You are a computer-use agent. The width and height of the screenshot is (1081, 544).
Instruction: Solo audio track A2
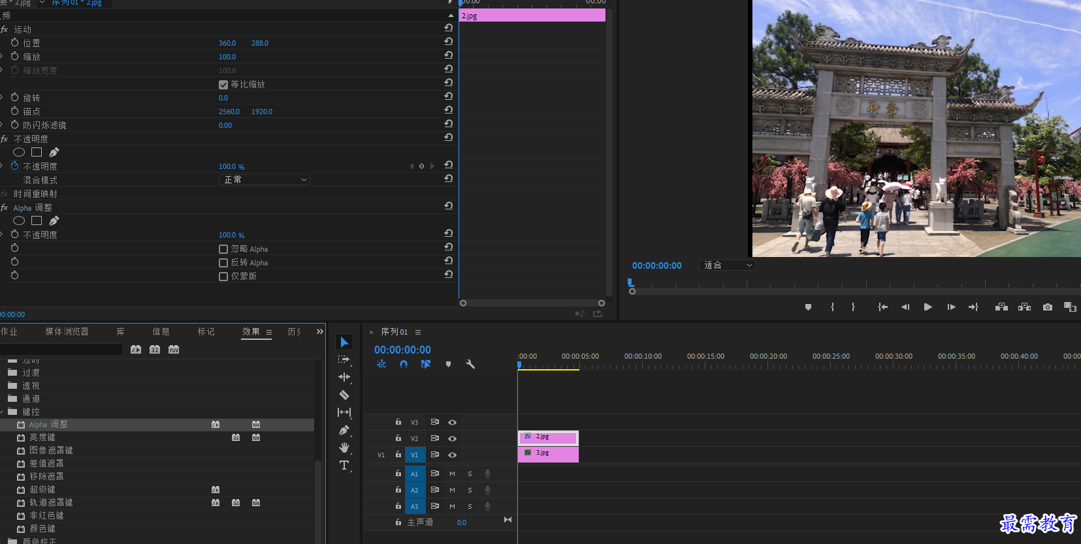pyautogui.click(x=470, y=491)
